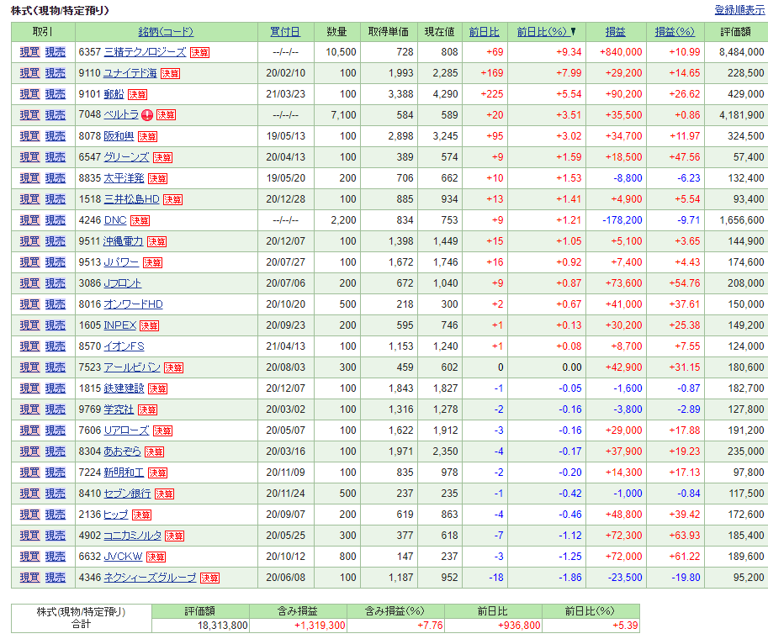Open the 郵船 stock page

click(114, 94)
